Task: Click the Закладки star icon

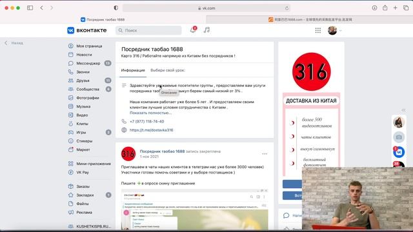Action: coord(70,195)
